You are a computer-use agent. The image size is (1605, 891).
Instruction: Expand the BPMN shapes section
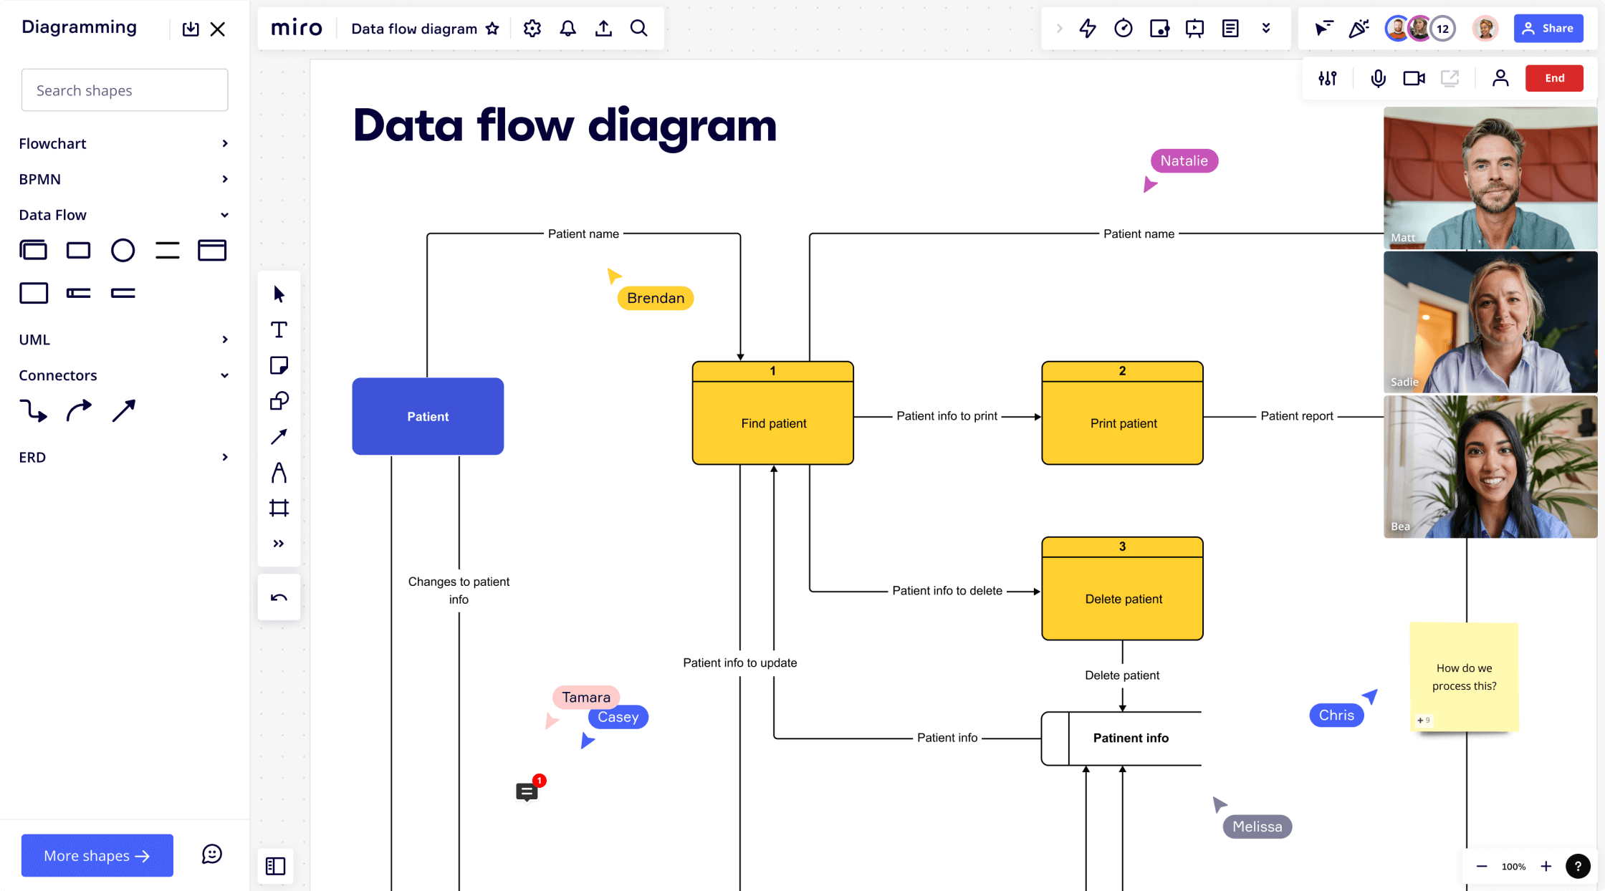pos(124,179)
